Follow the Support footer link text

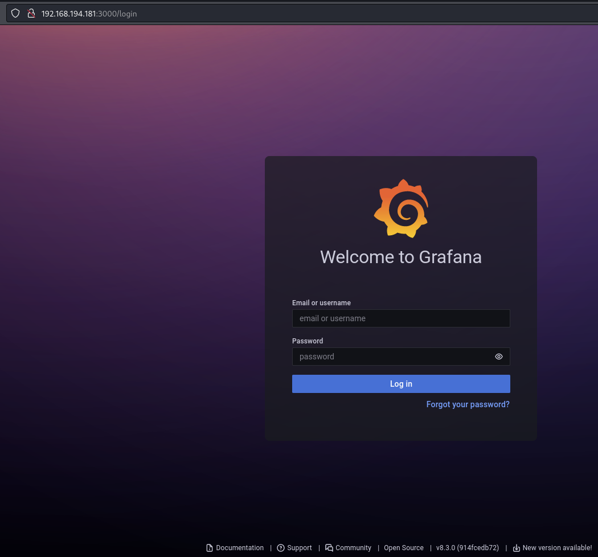[300, 548]
